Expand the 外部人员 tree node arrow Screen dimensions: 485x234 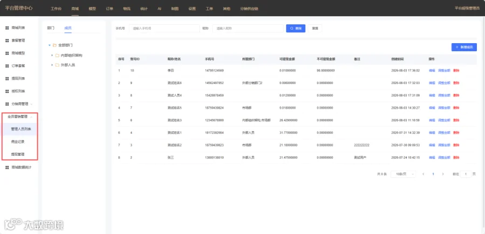[x=52, y=65]
